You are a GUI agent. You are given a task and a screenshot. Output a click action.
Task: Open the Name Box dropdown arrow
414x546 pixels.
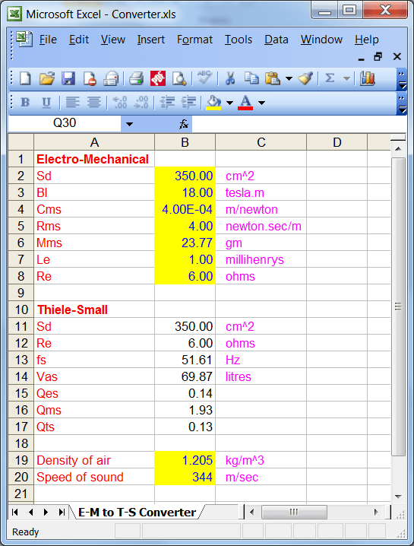(129, 124)
